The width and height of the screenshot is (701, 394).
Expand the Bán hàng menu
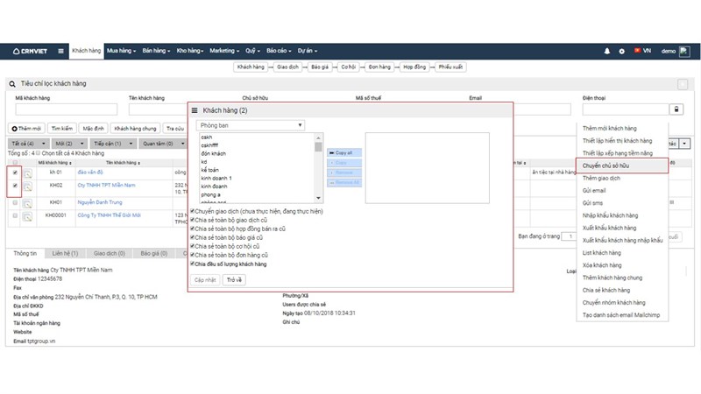pos(156,51)
